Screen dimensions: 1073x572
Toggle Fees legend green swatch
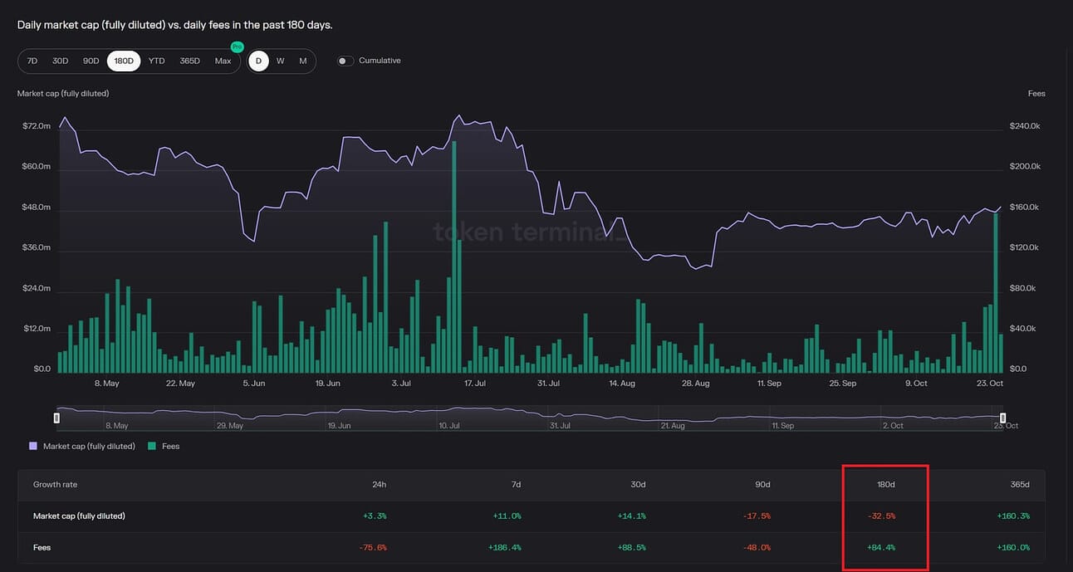coord(152,446)
